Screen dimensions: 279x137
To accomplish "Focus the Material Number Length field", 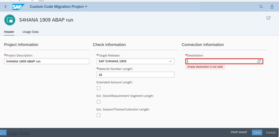I will (135, 75).
